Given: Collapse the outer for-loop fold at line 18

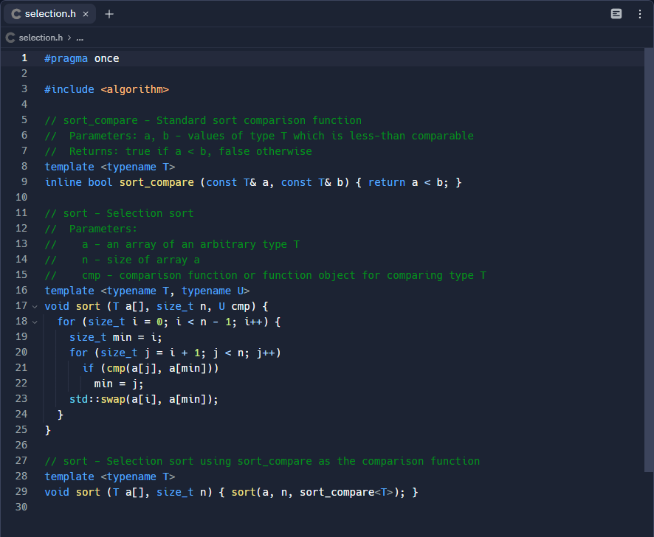Looking at the screenshot, I should [x=34, y=322].
